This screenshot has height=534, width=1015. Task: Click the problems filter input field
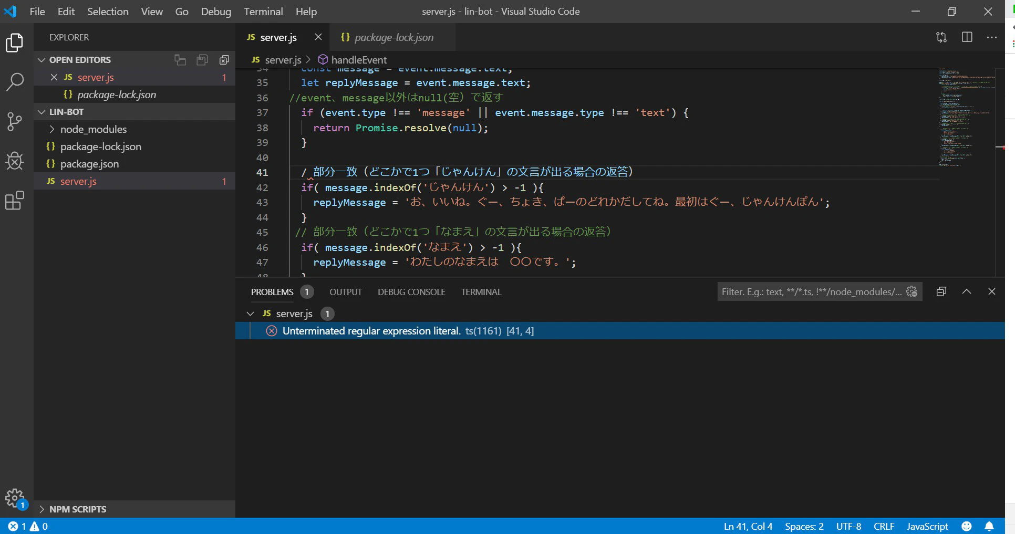click(x=811, y=292)
